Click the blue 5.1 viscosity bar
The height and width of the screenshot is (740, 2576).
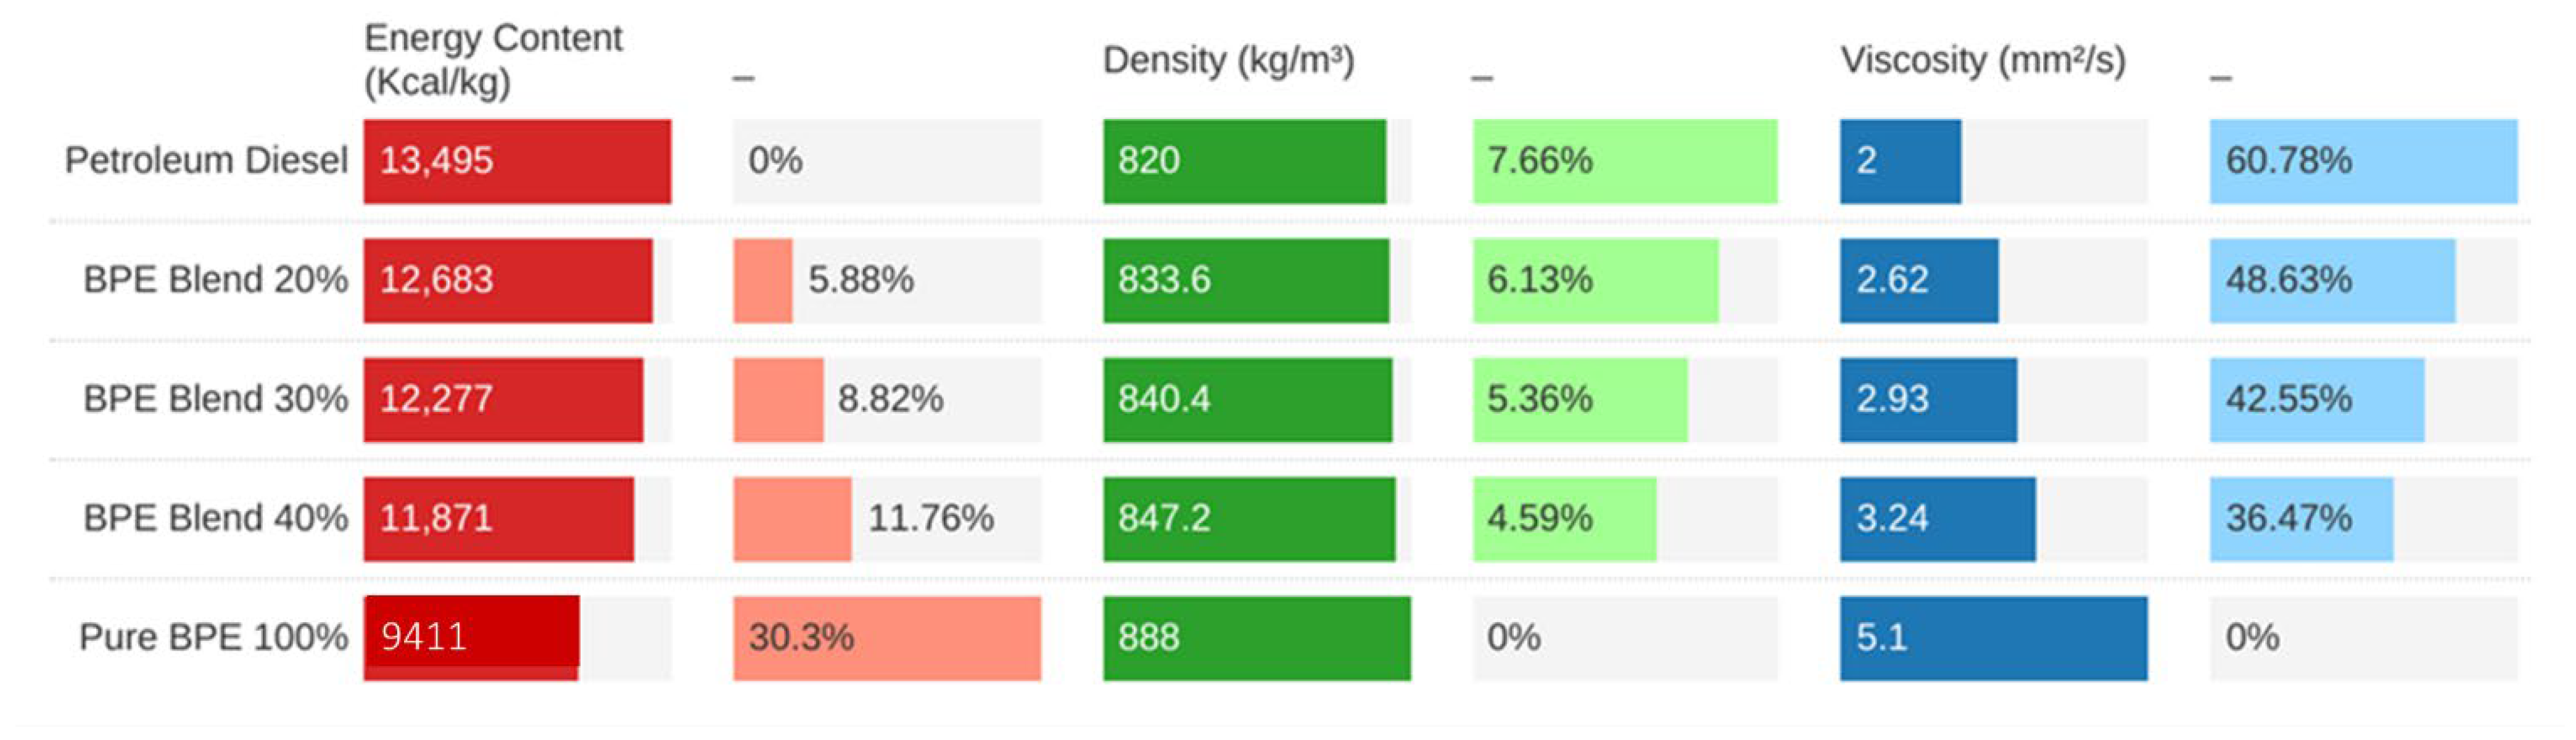point(1993,638)
